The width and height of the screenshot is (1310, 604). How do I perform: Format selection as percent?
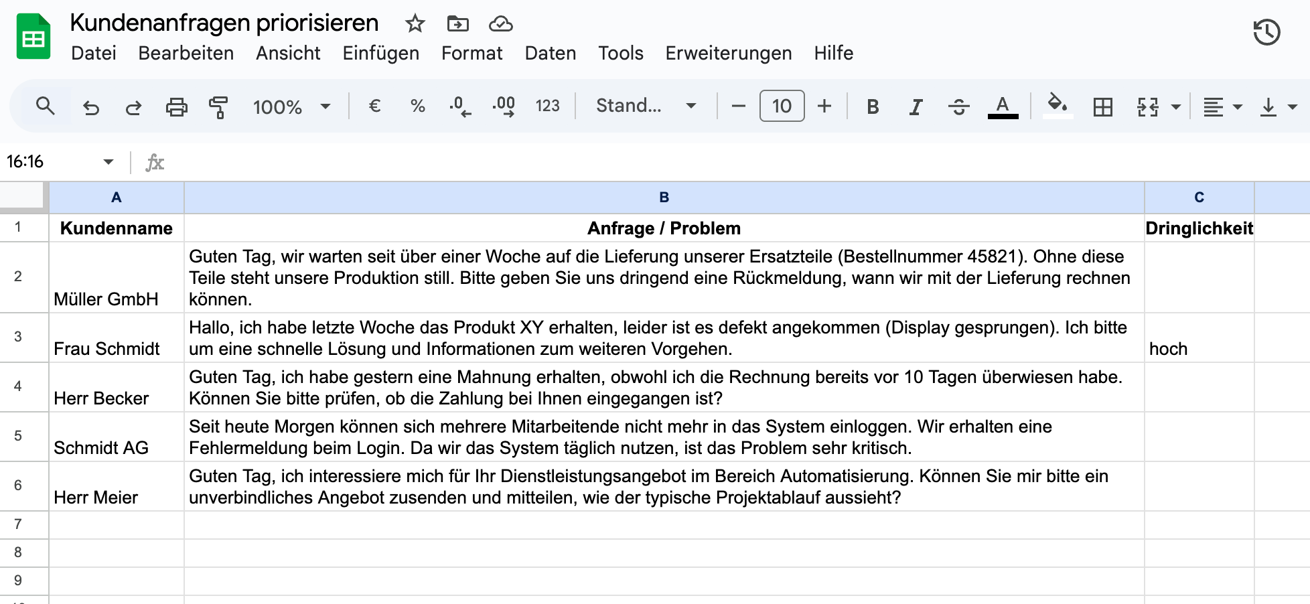click(x=417, y=106)
